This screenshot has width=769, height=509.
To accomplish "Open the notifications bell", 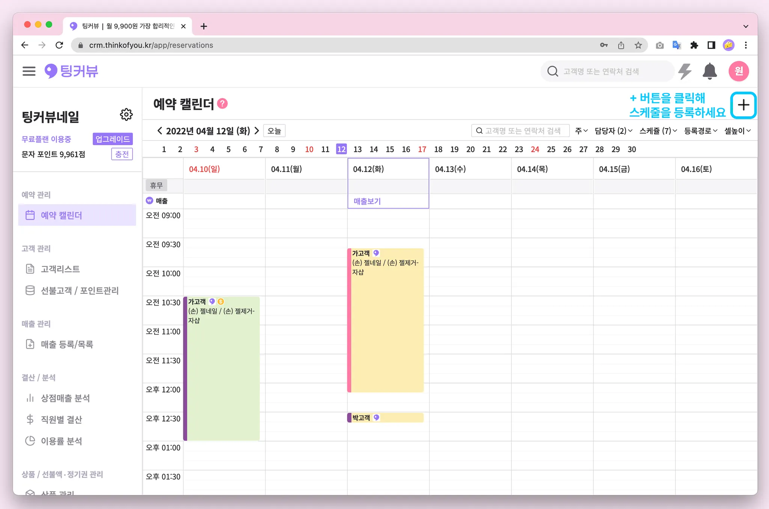I will (709, 71).
